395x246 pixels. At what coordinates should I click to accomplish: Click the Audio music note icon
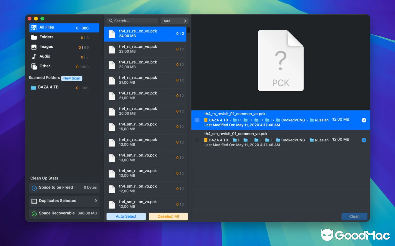coord(34,56)
